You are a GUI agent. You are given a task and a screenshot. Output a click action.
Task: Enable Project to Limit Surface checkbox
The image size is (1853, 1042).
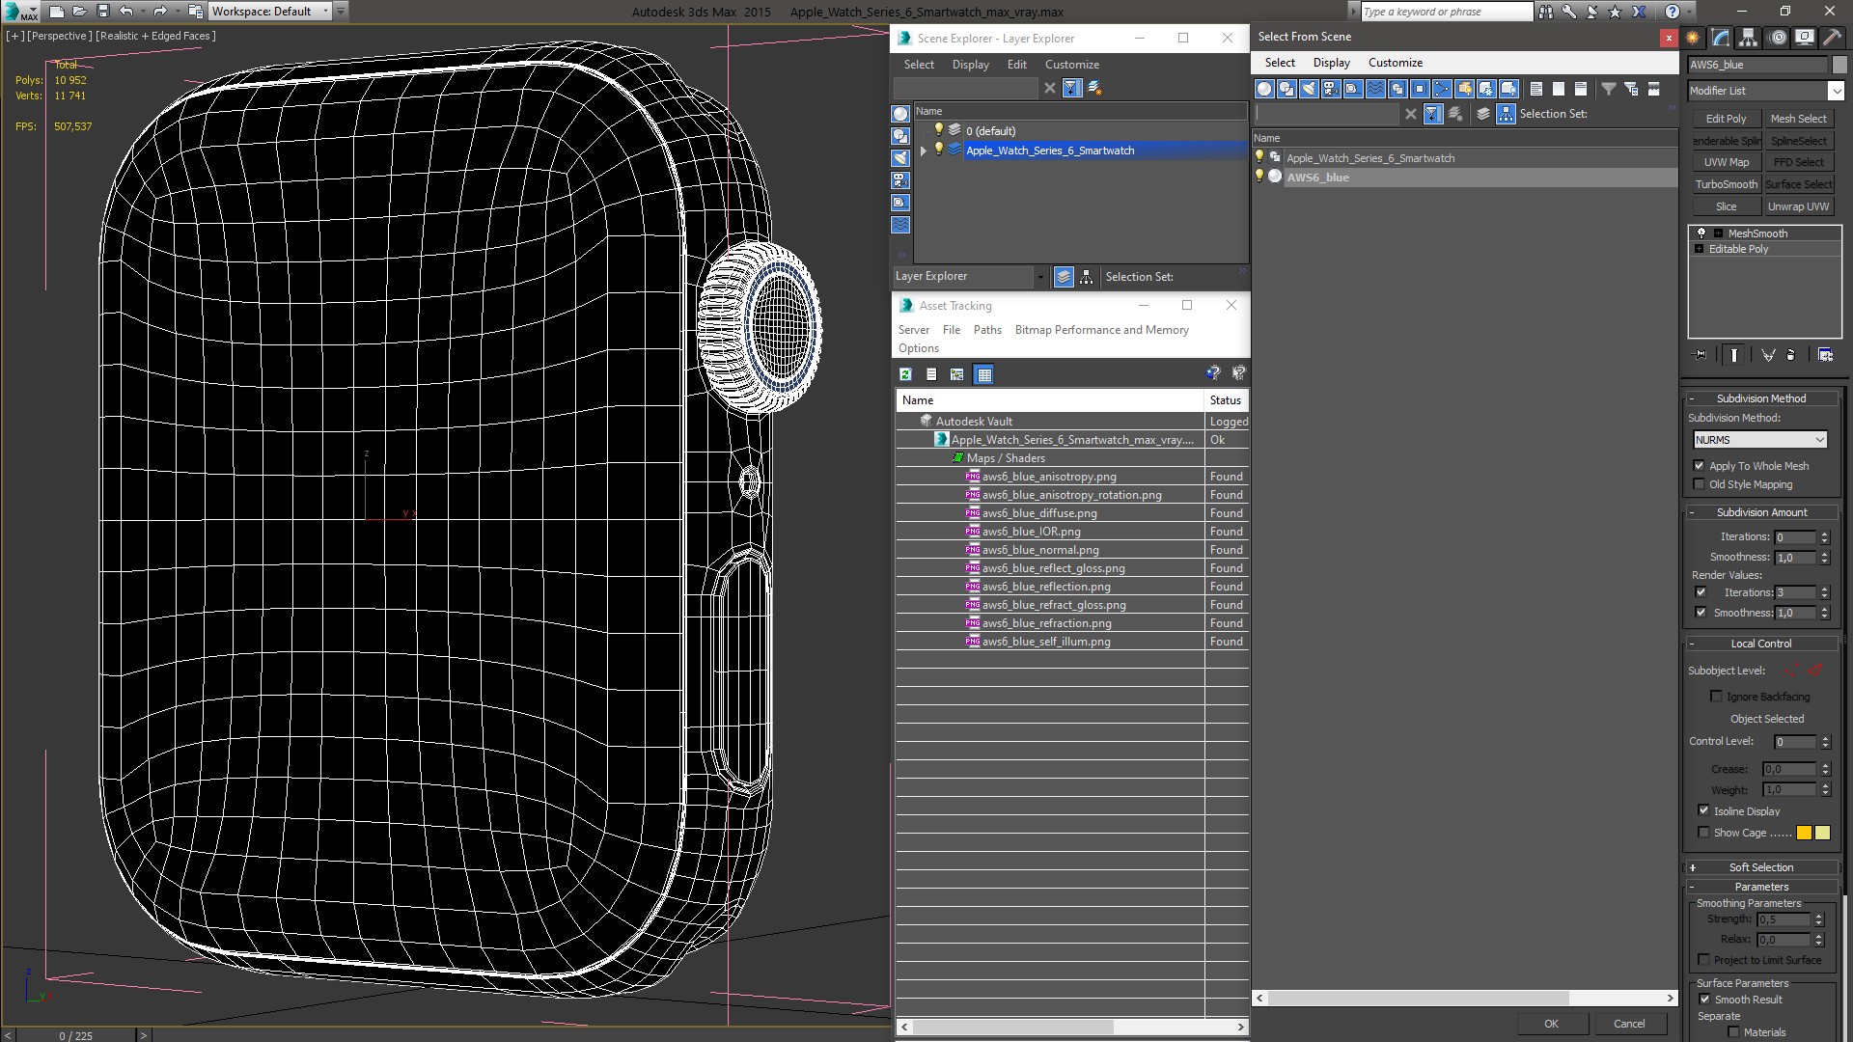point(1704,960)
